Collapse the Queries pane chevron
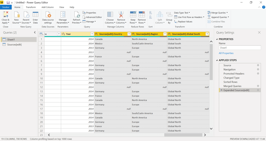Screen dimensions: 266x141 [x=35, y=32]
